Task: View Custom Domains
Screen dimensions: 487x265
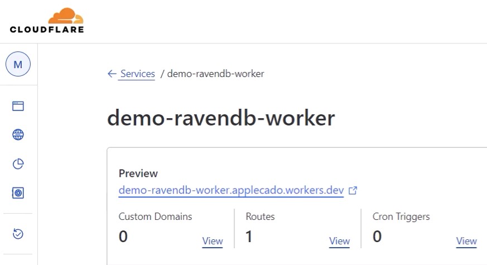Action: (x=213, y=241)
